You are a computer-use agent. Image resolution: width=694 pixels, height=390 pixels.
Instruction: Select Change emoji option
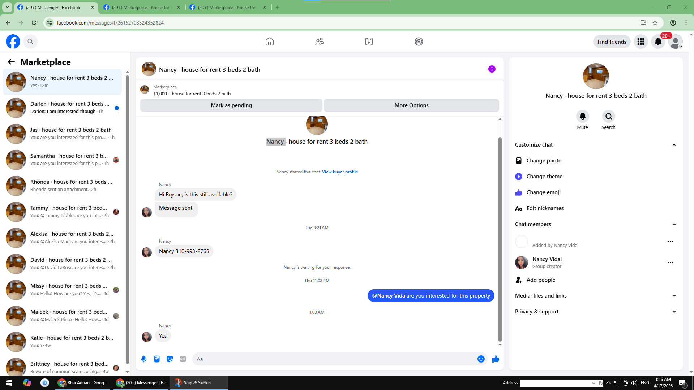point(596,192)
